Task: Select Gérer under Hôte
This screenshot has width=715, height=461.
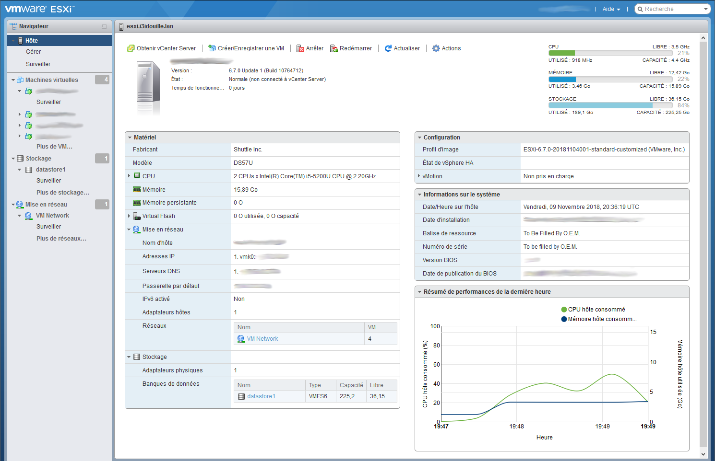Action: (x=33, y=52)
